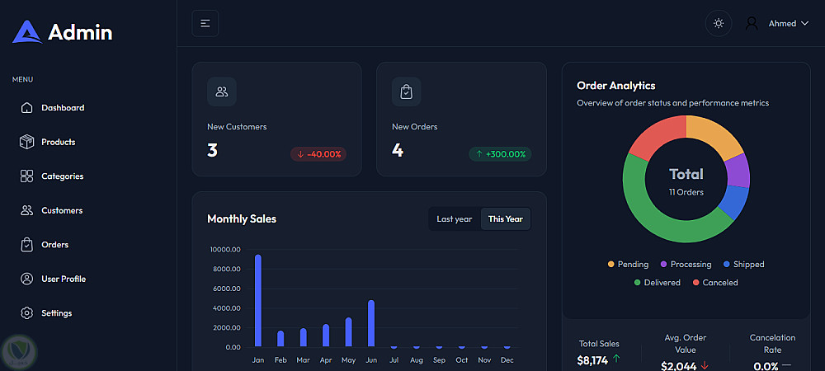Click the Dec month axis label
The image size is (825, 371).
coord(507,360)
